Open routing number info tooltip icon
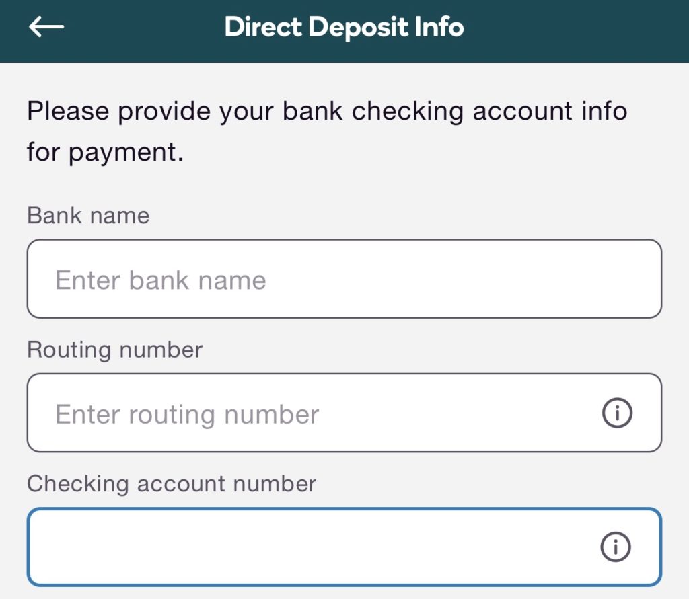 [617, 413]
